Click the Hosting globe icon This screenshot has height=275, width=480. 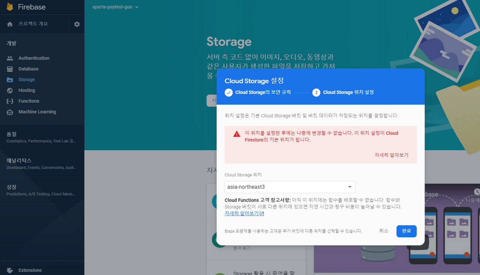coord(10,90)
